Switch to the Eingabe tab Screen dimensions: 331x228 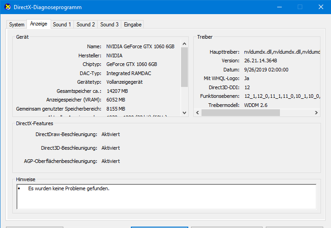[133, 25]
